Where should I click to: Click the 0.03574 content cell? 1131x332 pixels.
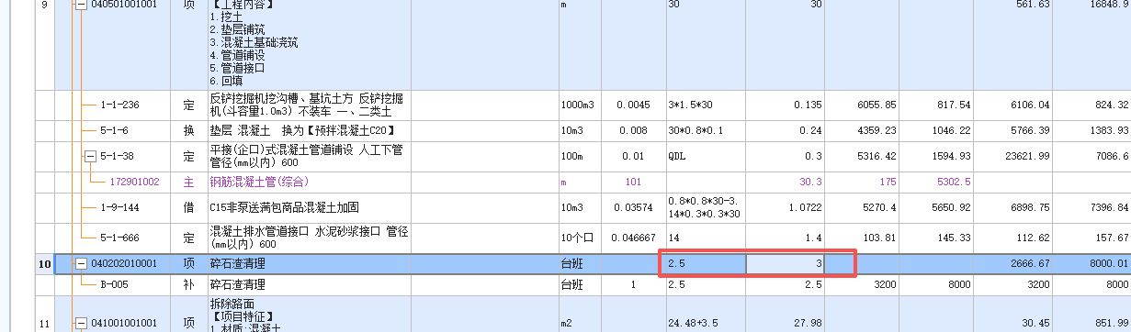pyautogui.click(x=633, y=208)
